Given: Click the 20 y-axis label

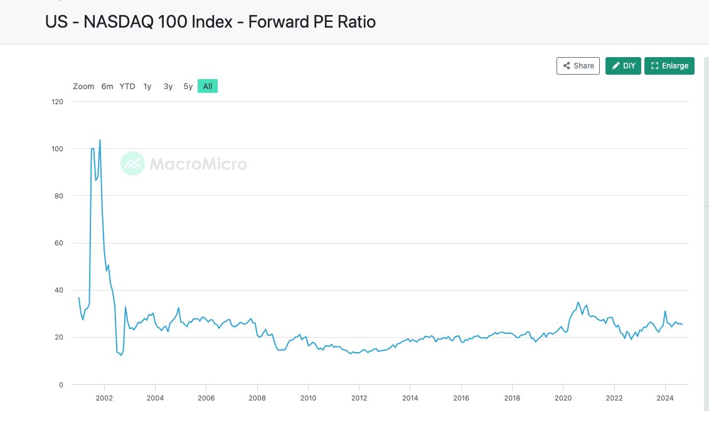Looking at the screenshot, I should click(x=59, y=337).
